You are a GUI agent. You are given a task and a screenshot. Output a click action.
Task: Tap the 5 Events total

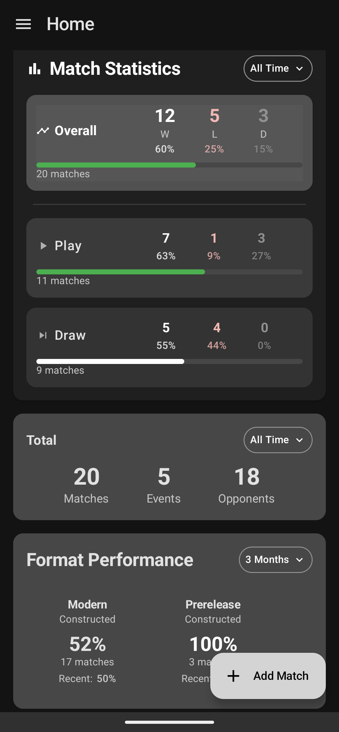[x=164, y=486]
